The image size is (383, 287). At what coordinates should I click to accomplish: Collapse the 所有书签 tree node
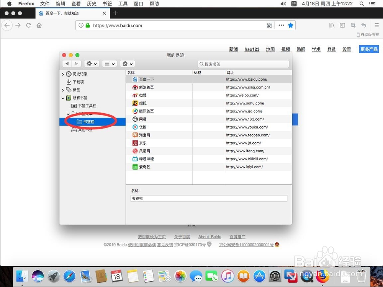[63, 98]
